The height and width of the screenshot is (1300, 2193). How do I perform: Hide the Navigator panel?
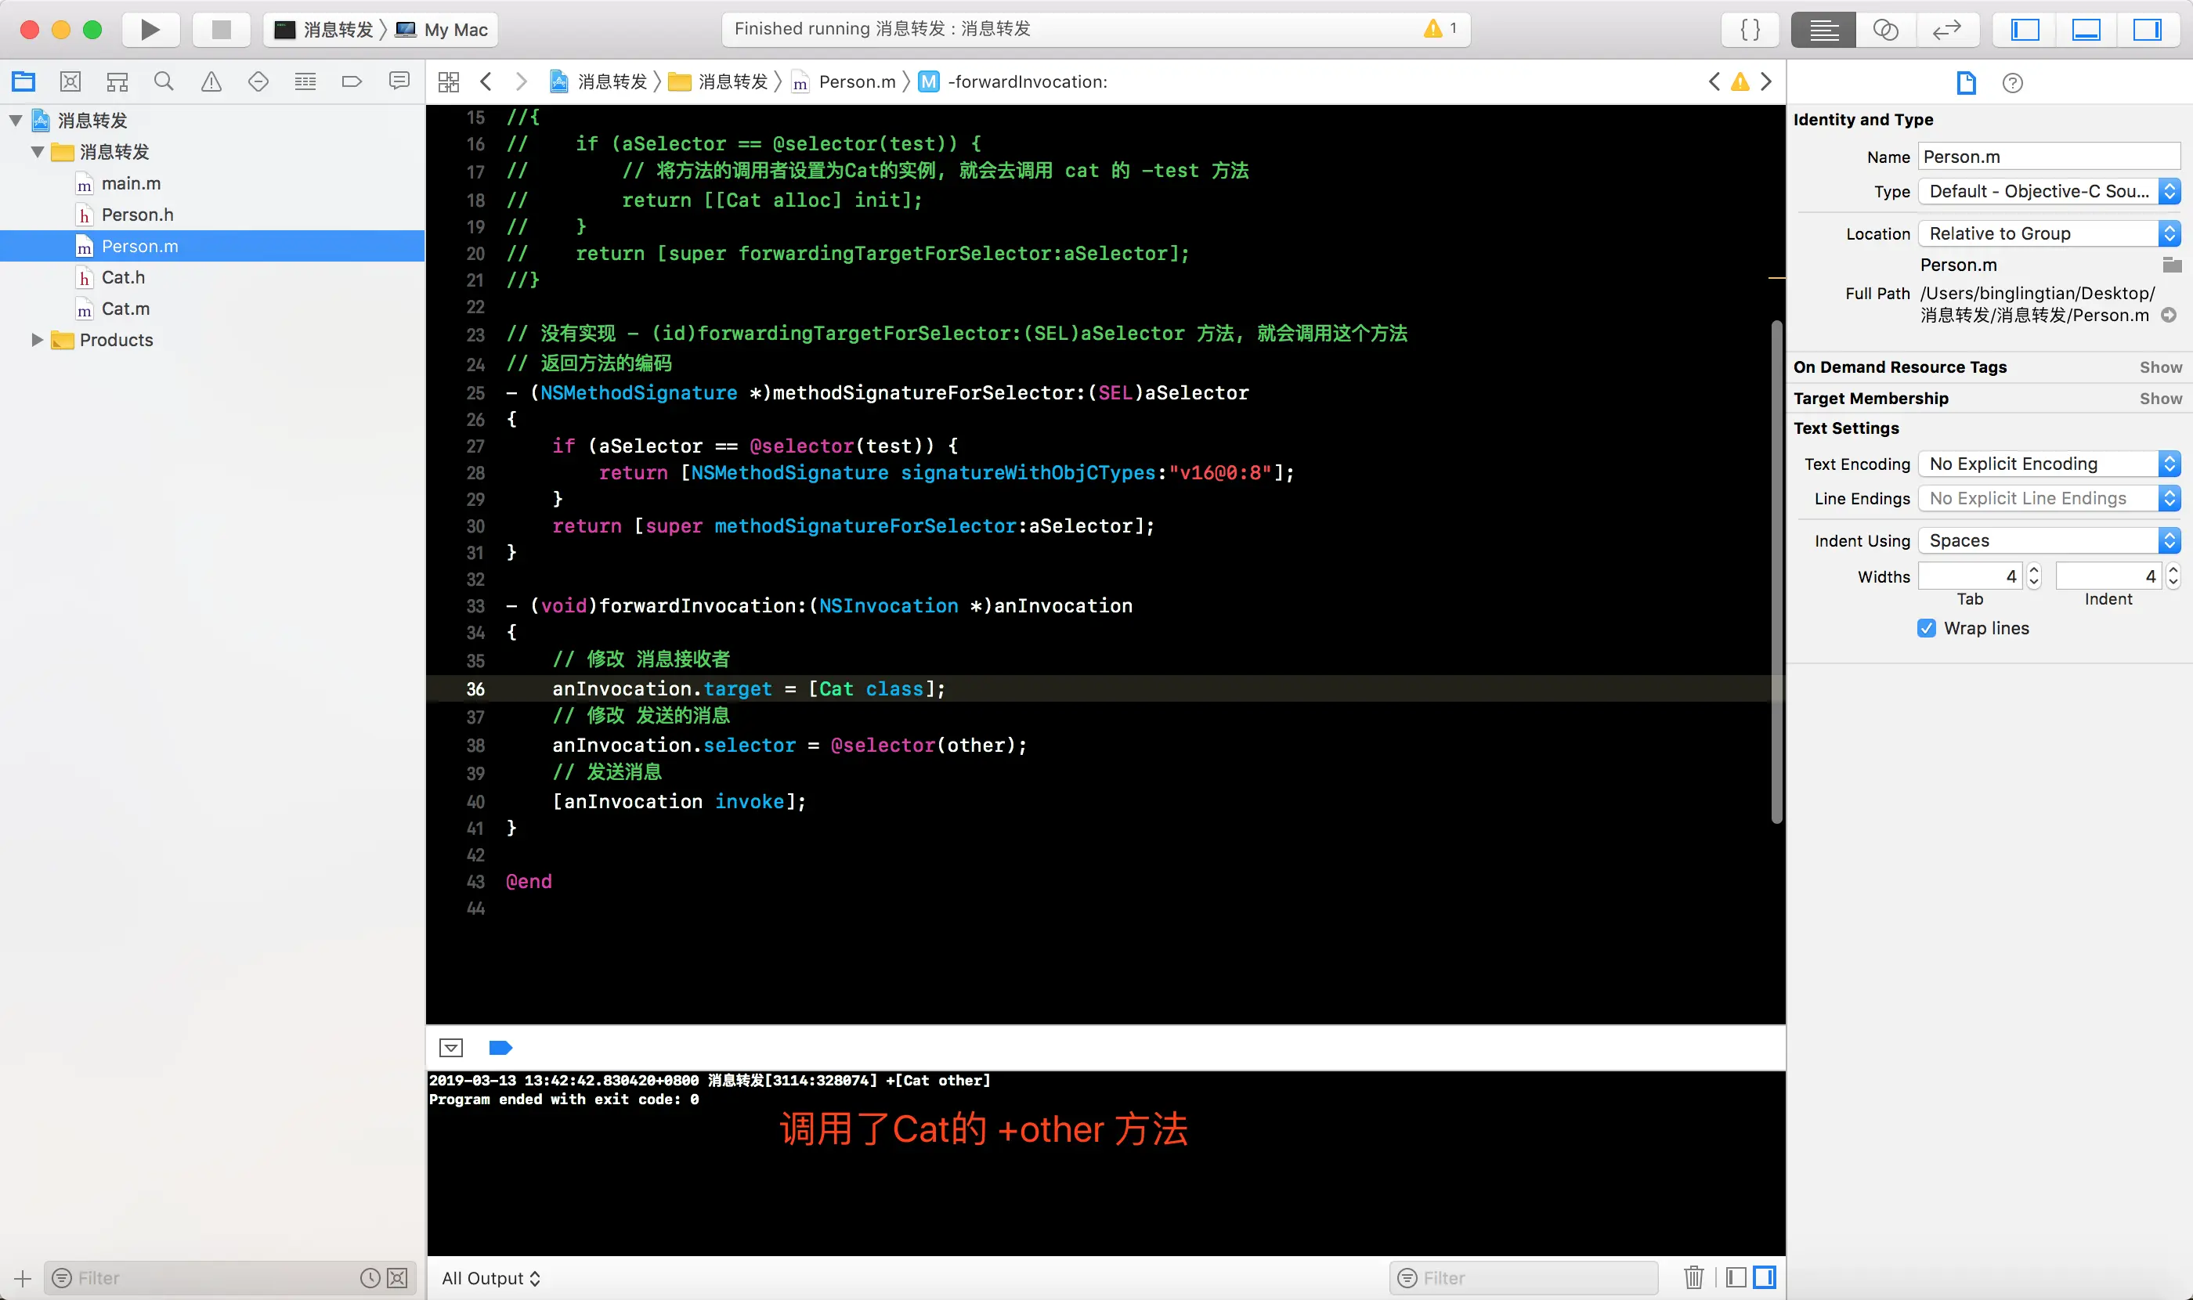coord(2025,30)
